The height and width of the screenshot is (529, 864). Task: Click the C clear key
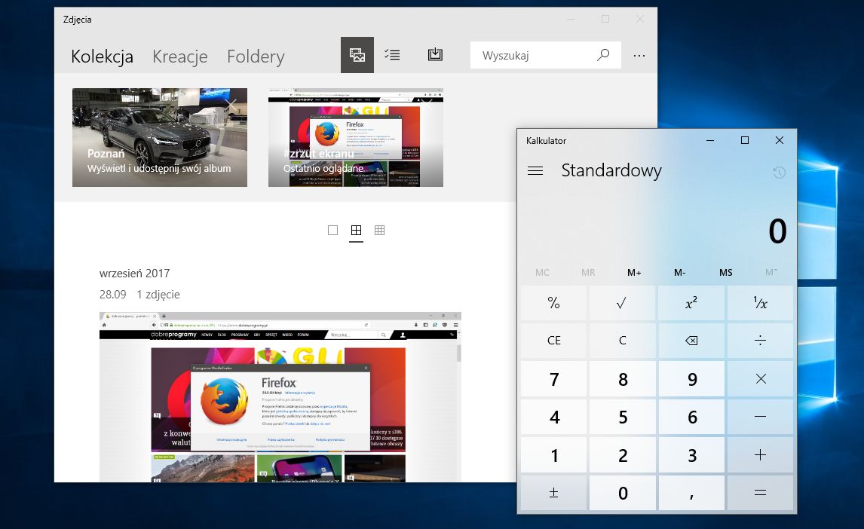coord(622,340)
